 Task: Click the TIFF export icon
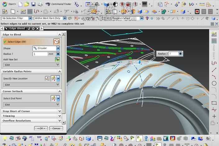click(40, 138)
